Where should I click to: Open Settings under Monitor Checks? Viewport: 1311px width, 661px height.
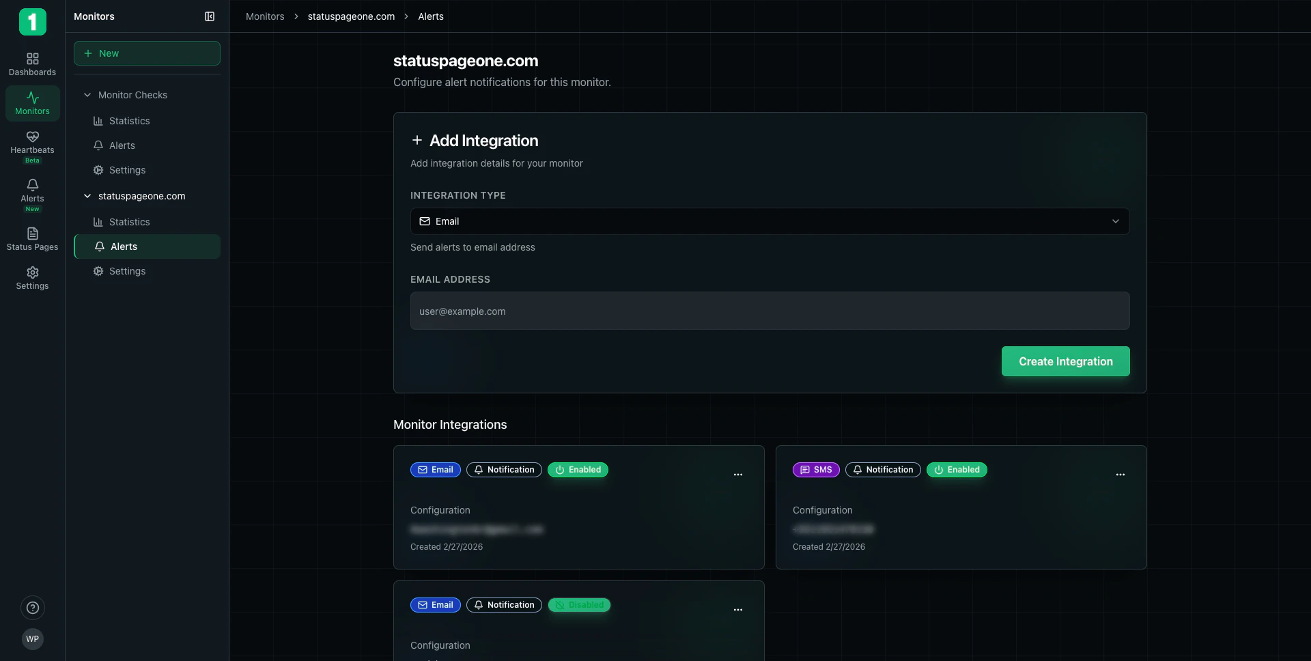tap(147, 170)
